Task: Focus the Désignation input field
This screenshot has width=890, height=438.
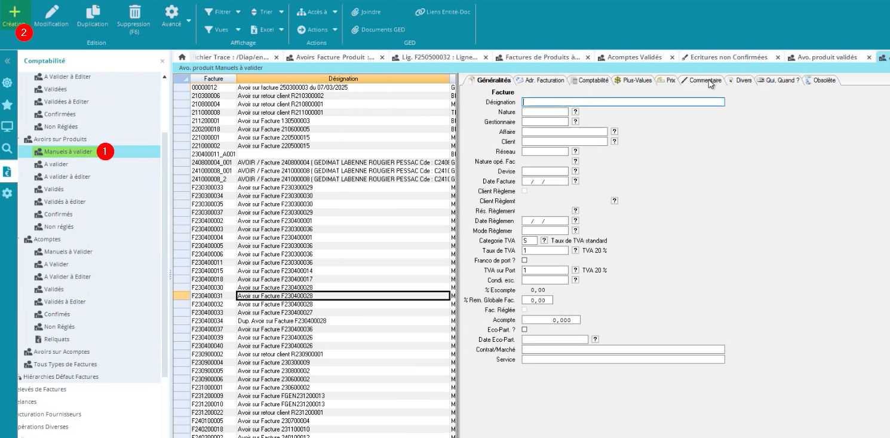Action: (x=623, y=102)
